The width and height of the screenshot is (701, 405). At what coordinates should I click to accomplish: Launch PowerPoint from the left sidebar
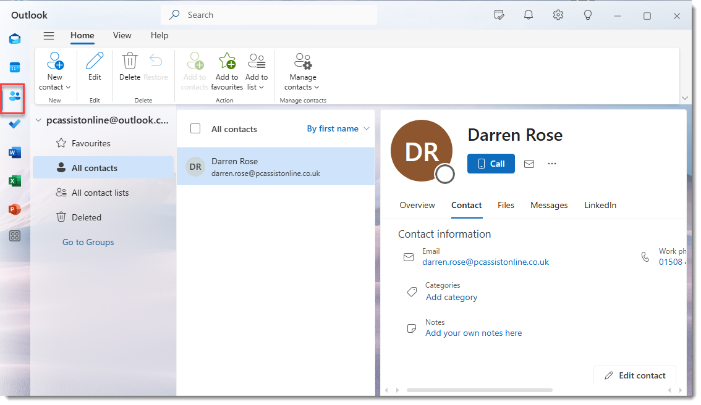pos(15,209)
